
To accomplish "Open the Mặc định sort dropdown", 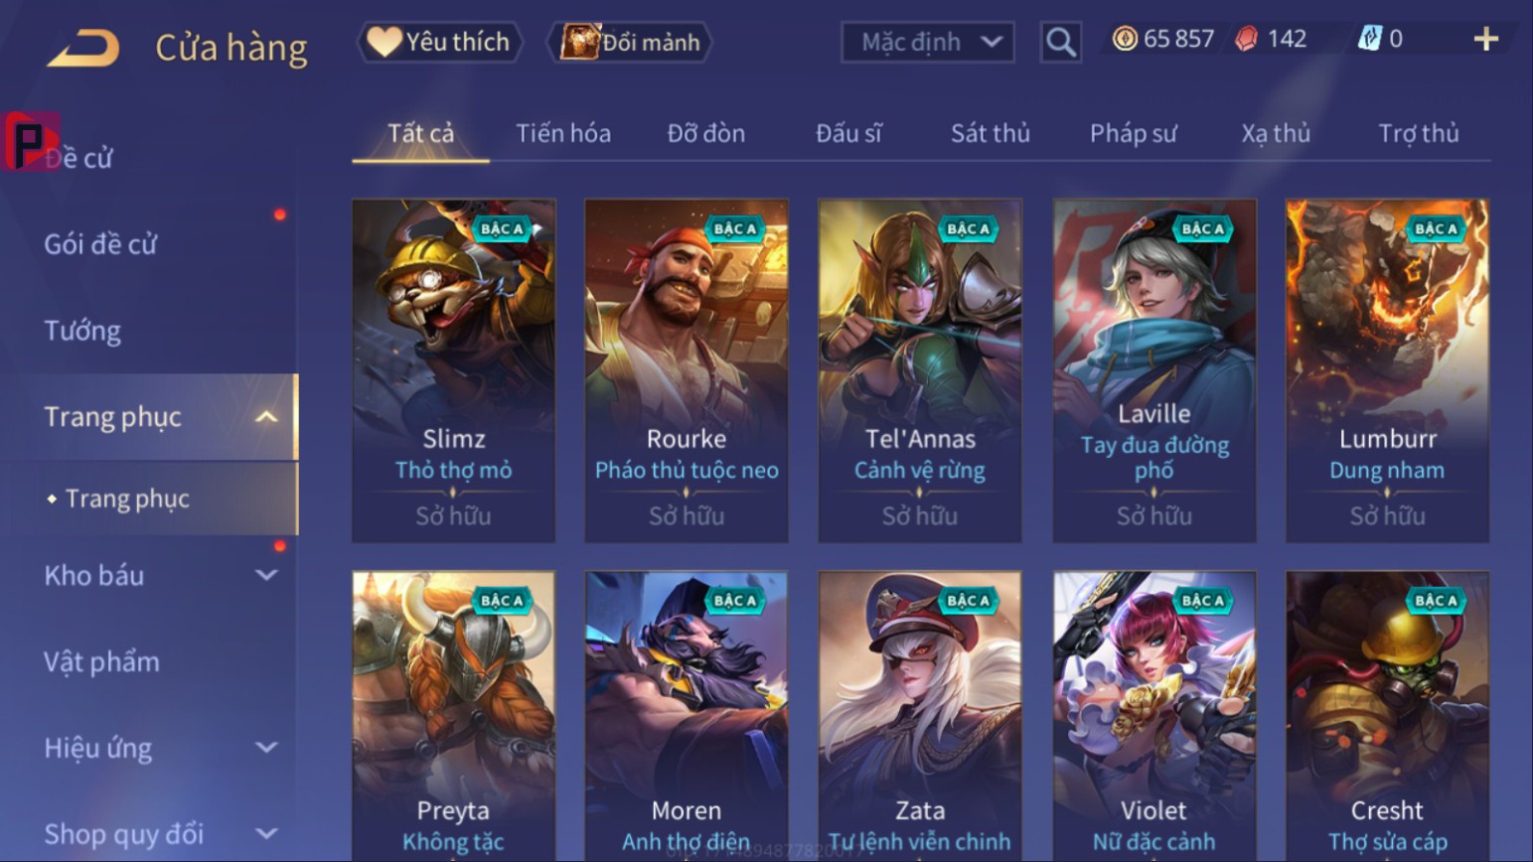I will click(928, 42).
